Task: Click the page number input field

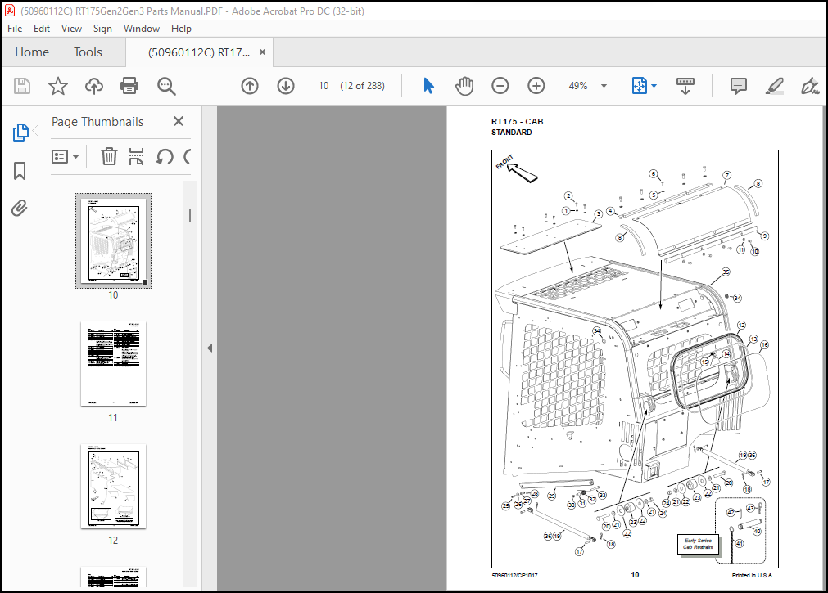Action: pyautogui.click(x=324, y=86)
